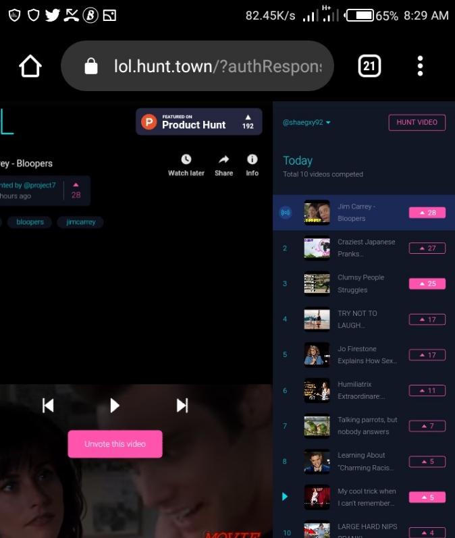This screenshot has height=538, width=455.
Task: Select the Clumsy People Struggles title
Action: coord(360,284)
